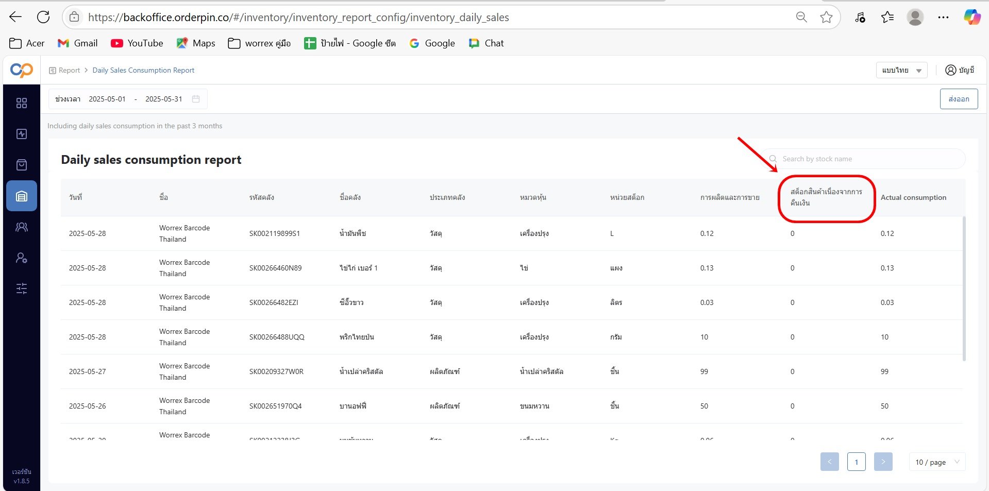Open the sliders settings sidebar icon
The height and width of the screenshot is (491, 989).
point(22,289)
